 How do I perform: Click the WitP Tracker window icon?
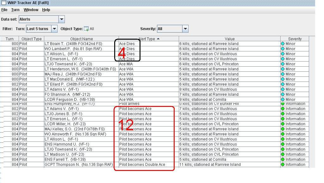coord(3,3)
